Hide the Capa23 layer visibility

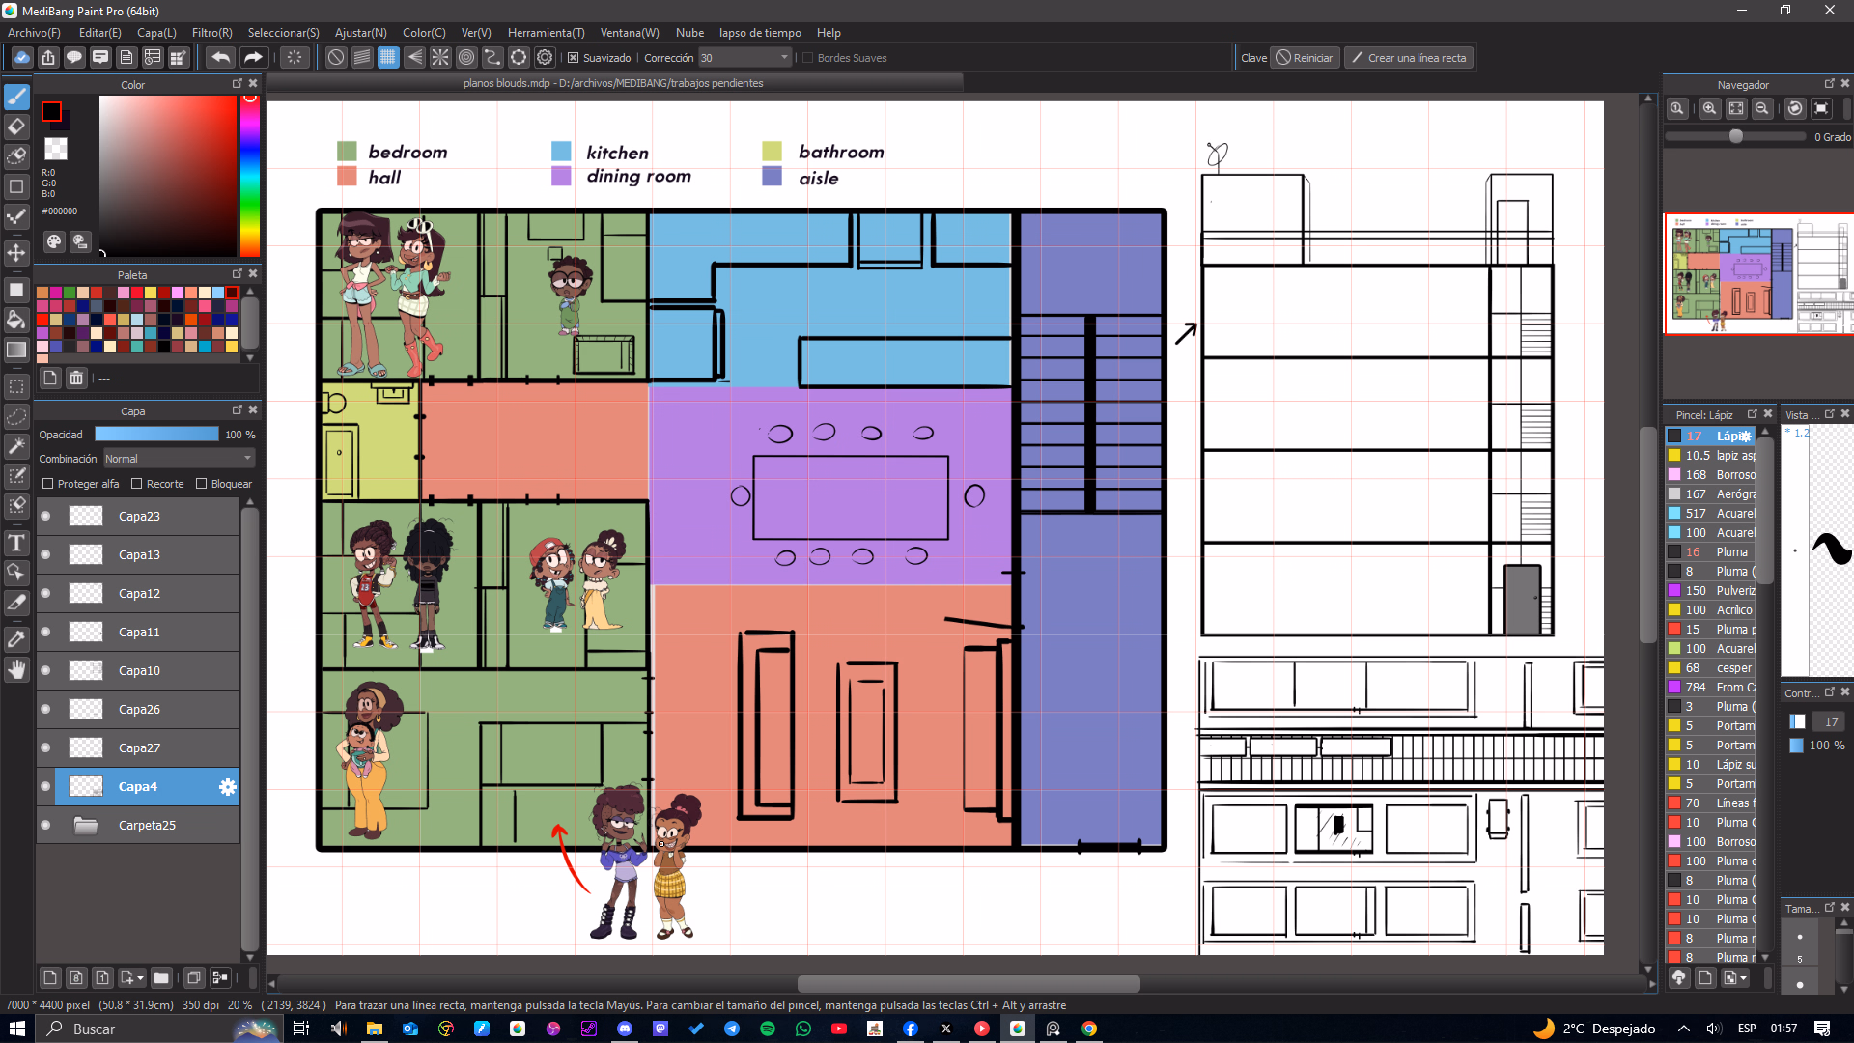coord(45,517)
